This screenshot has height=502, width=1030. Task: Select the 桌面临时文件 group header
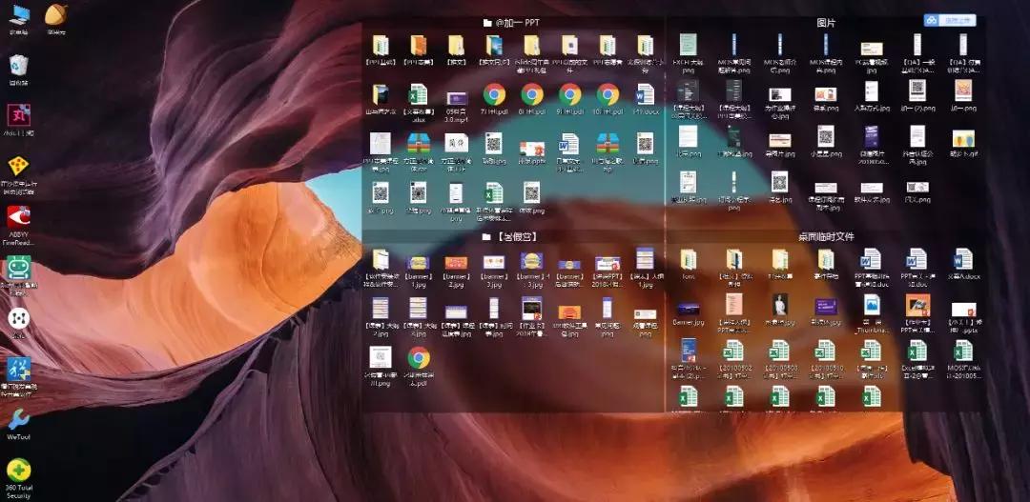click(x=826, y=236)
